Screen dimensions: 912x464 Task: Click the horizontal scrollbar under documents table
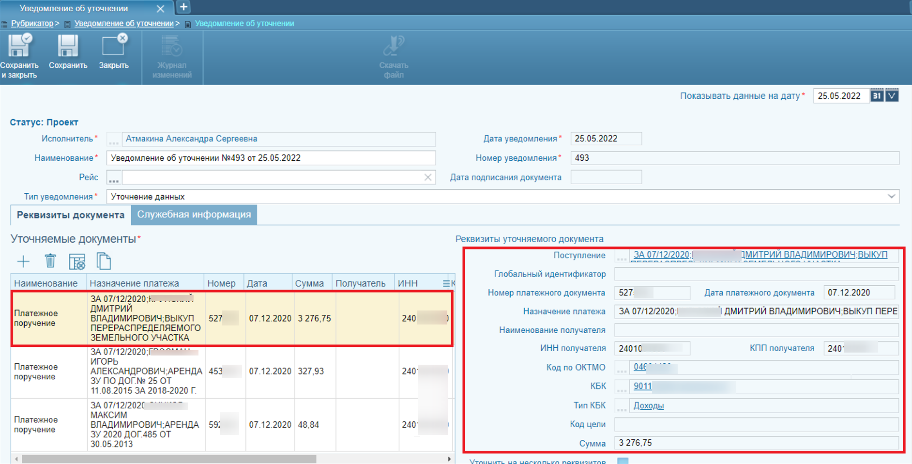pyautogui.click(x=169, y=459)
